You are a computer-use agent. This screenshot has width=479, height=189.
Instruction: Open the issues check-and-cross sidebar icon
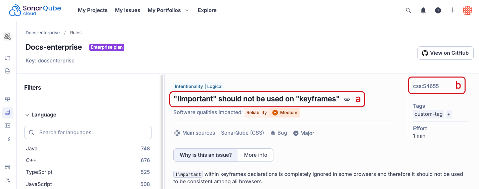click(x=7, y=139)
